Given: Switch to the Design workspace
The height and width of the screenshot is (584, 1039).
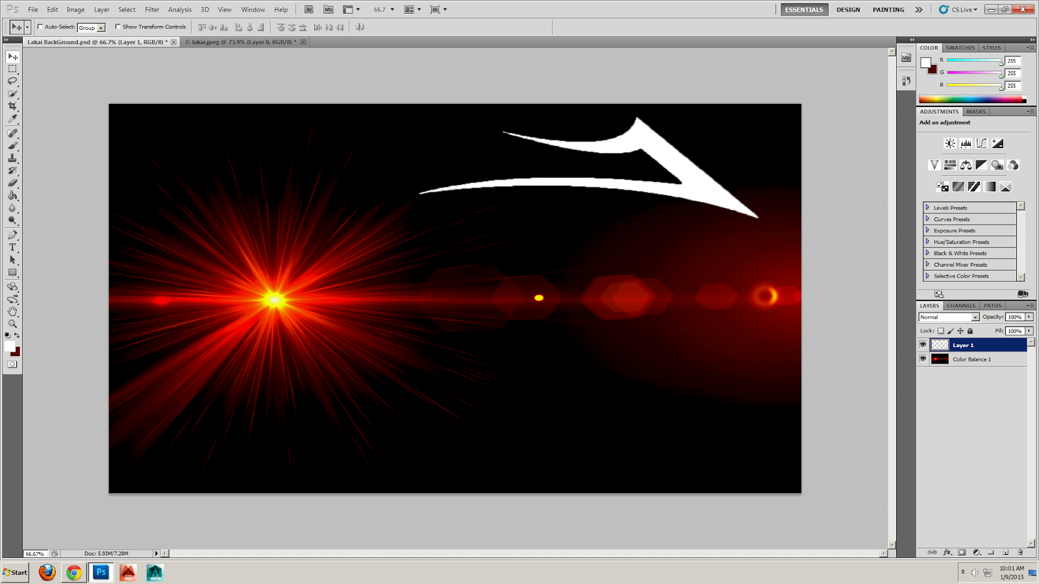Looking at the screenshot, I should click(848, 10).
